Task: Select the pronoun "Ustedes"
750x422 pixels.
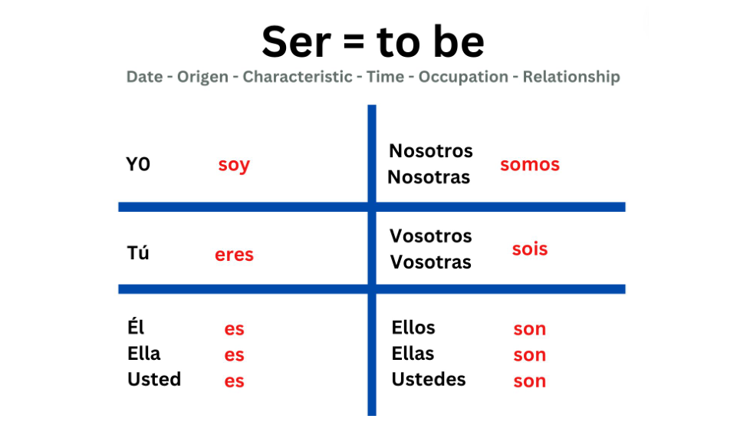Action: (x=429, y=380)
